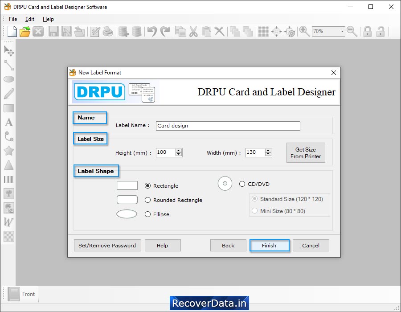Click Set/Remove Password button
The image size is (401, 312).
point(107,246)
